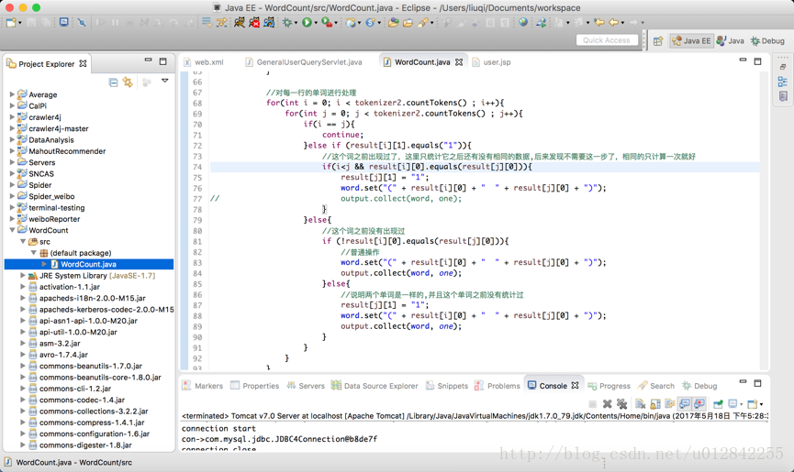The height and width of the screenshot is (472, 794).
Task: Close the WordCount.java editor tab
Action: pyautogui.click(x=459, y=61)
